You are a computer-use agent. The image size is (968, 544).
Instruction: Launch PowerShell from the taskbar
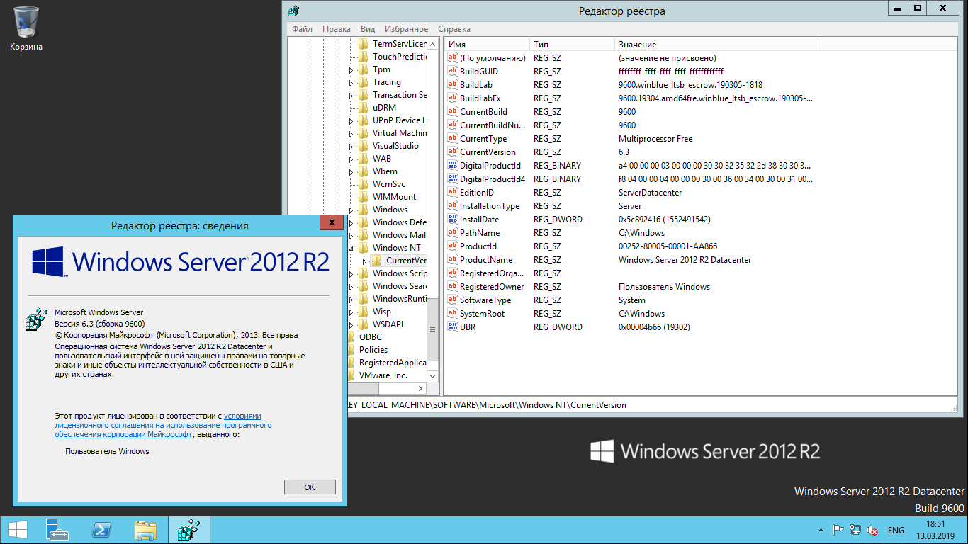(101, 530)
